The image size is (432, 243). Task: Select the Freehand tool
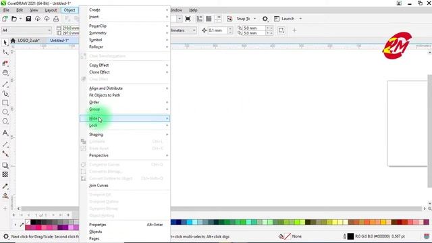[5, 84]
